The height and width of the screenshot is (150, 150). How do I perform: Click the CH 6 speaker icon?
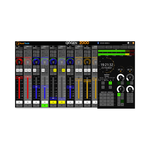(58, 46)
